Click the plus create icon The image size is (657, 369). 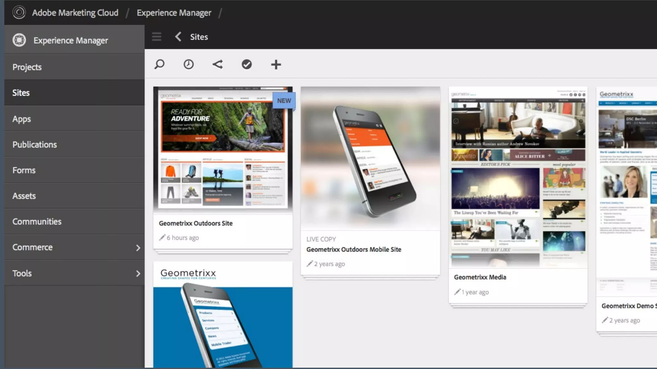point(276,64)
